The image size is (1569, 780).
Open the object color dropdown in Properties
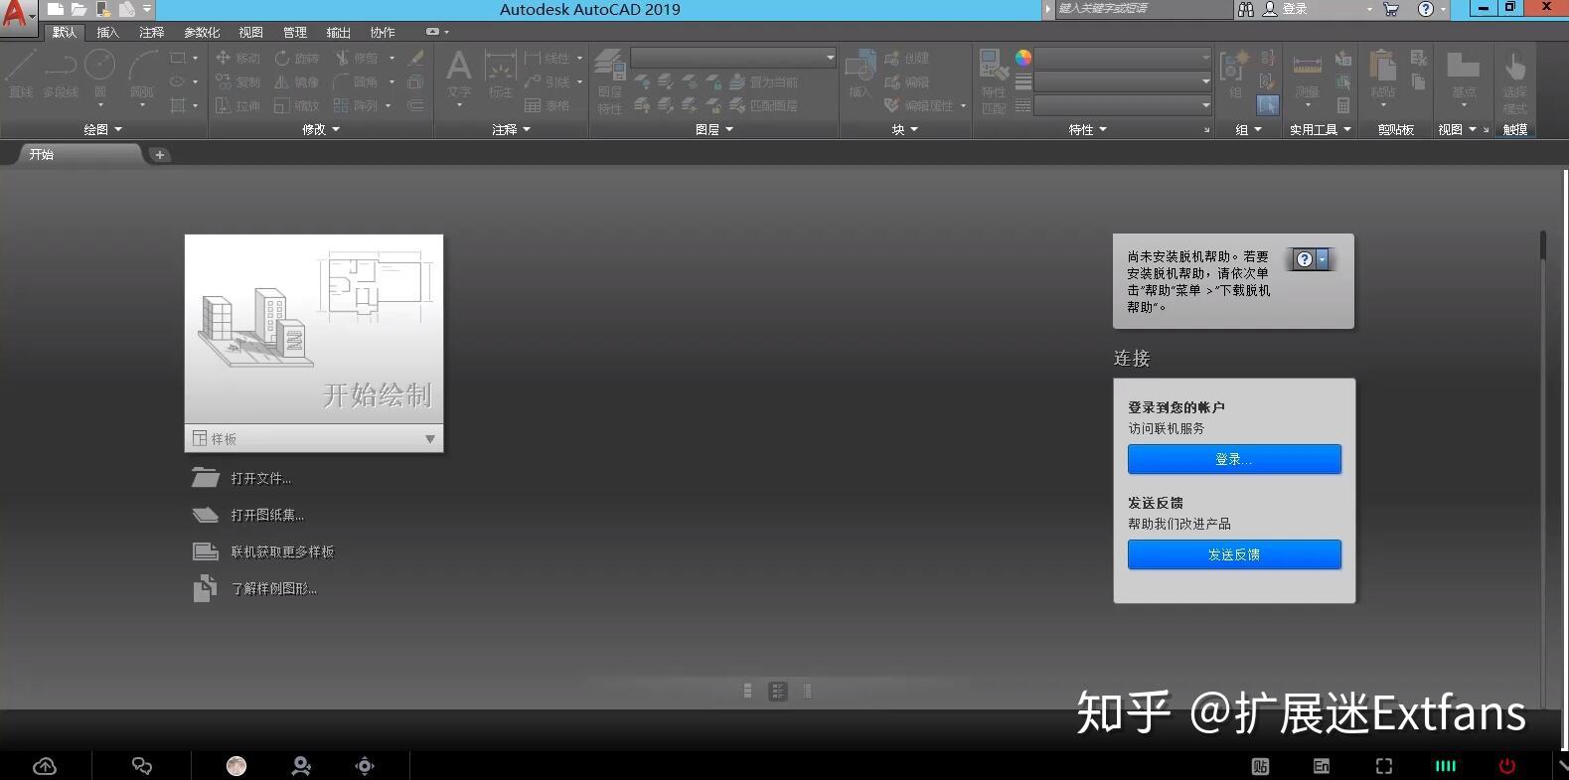1124,58
